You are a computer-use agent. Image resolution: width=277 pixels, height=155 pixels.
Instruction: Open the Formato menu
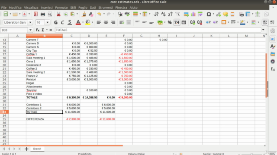click(x=61, y=8)
